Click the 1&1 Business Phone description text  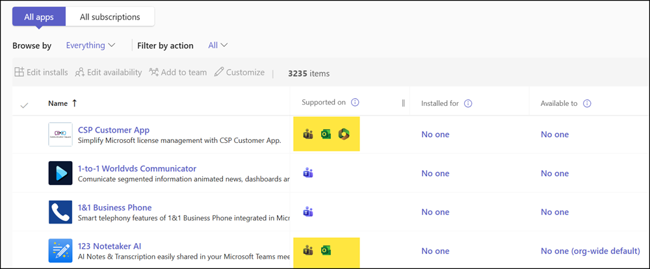pos(184,218)
